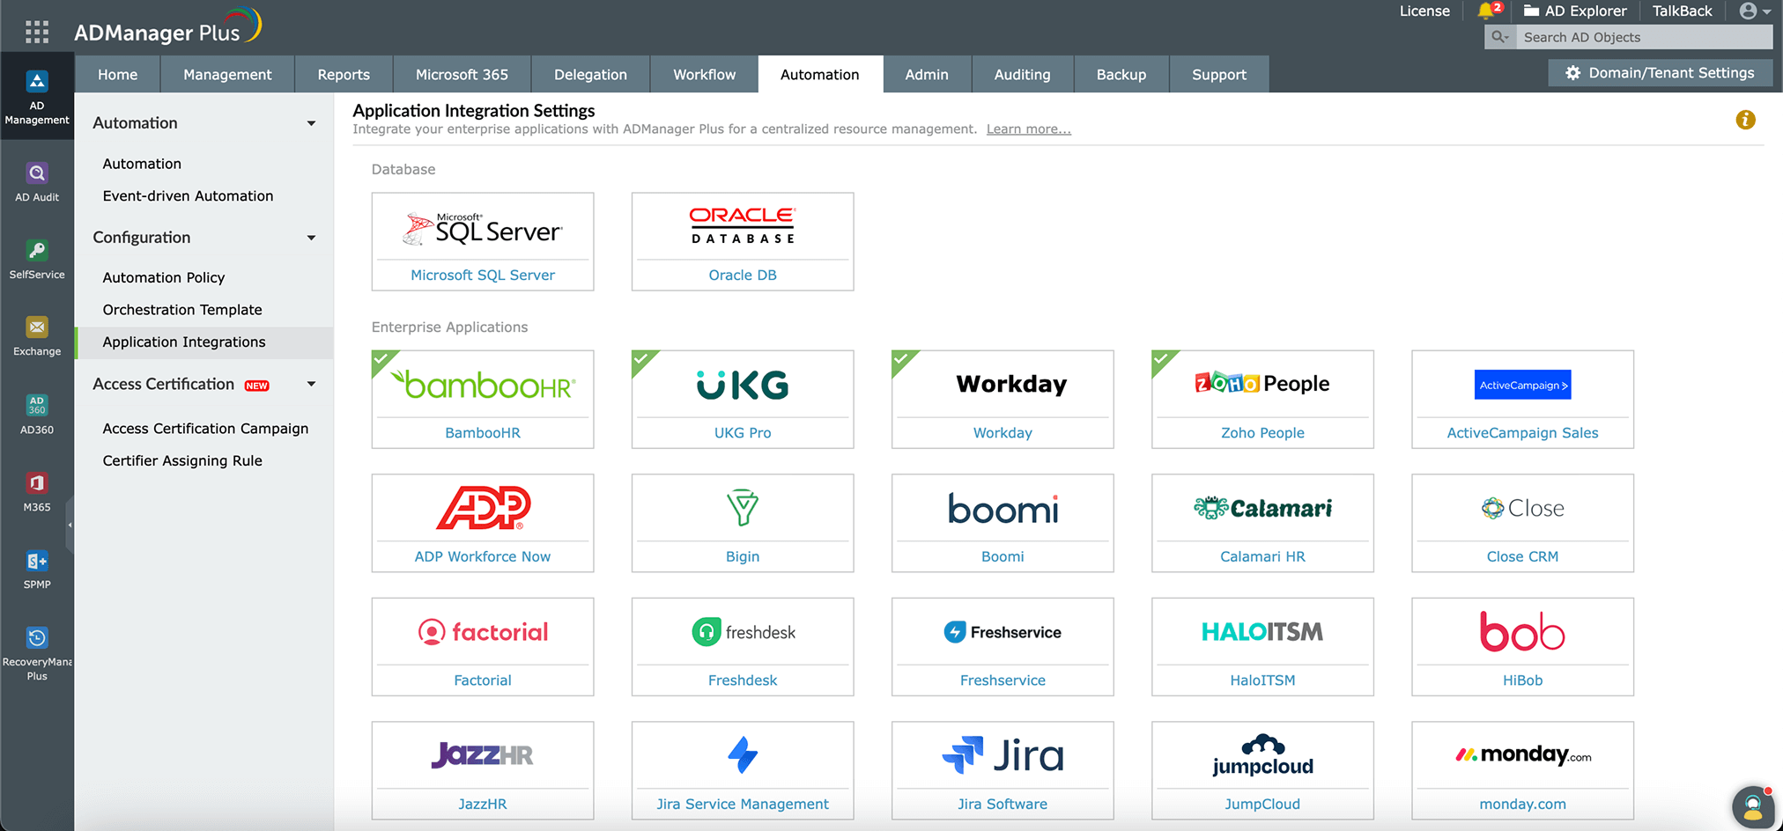The width and height of the screenshot is (1783, 831).
Task: Click the freshdesk logo
Action: 743,632
